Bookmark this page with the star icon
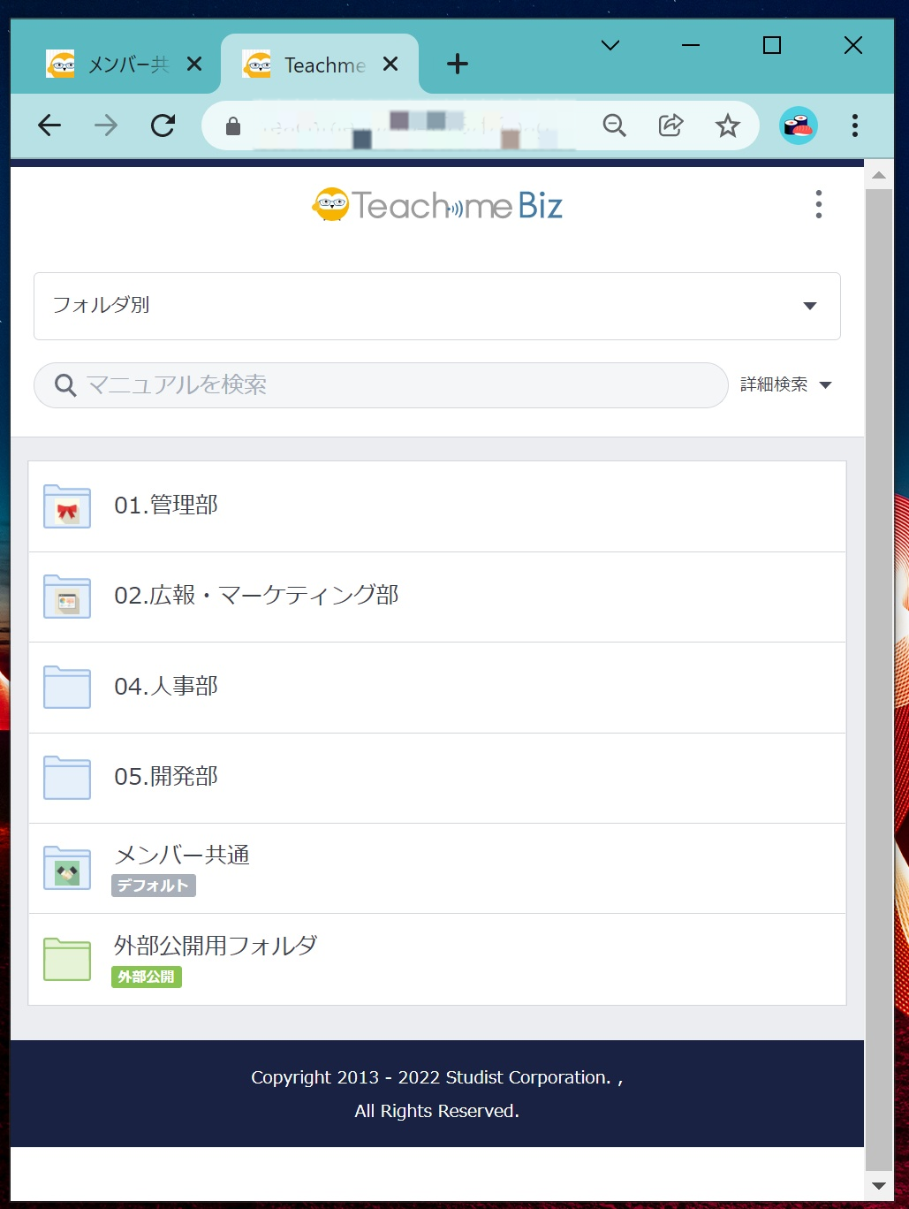The height and width of the screenshot is (1209, 909). [727, 125]
